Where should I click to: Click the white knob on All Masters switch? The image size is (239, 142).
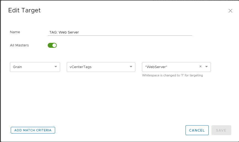click(x=54, y=45)
